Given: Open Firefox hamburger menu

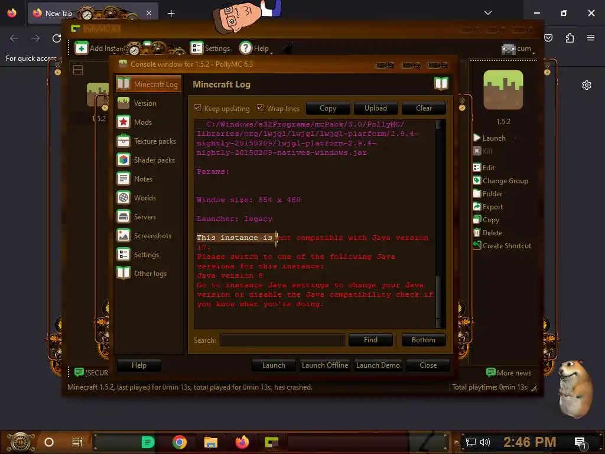Looking at the screenshot, I should [591, 38].
